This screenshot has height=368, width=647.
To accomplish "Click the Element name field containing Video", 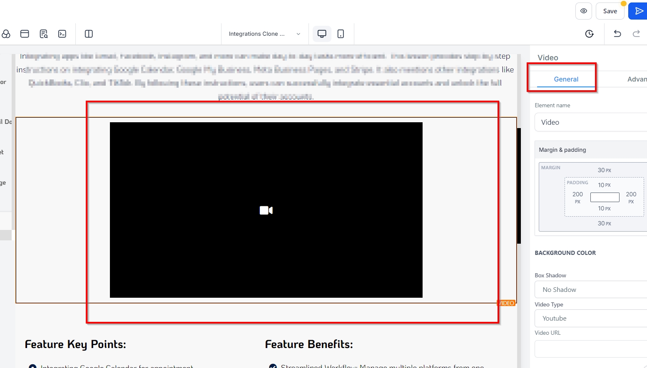I will (590, 123).
